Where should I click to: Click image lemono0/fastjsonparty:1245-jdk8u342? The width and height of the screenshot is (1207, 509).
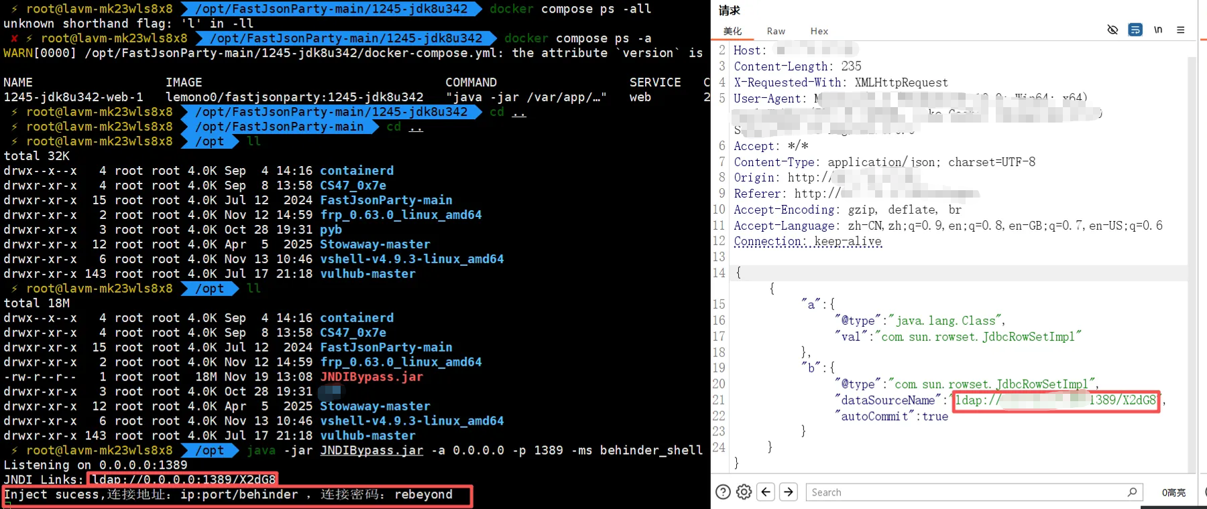pyautogui.click(x=294, y=97)
